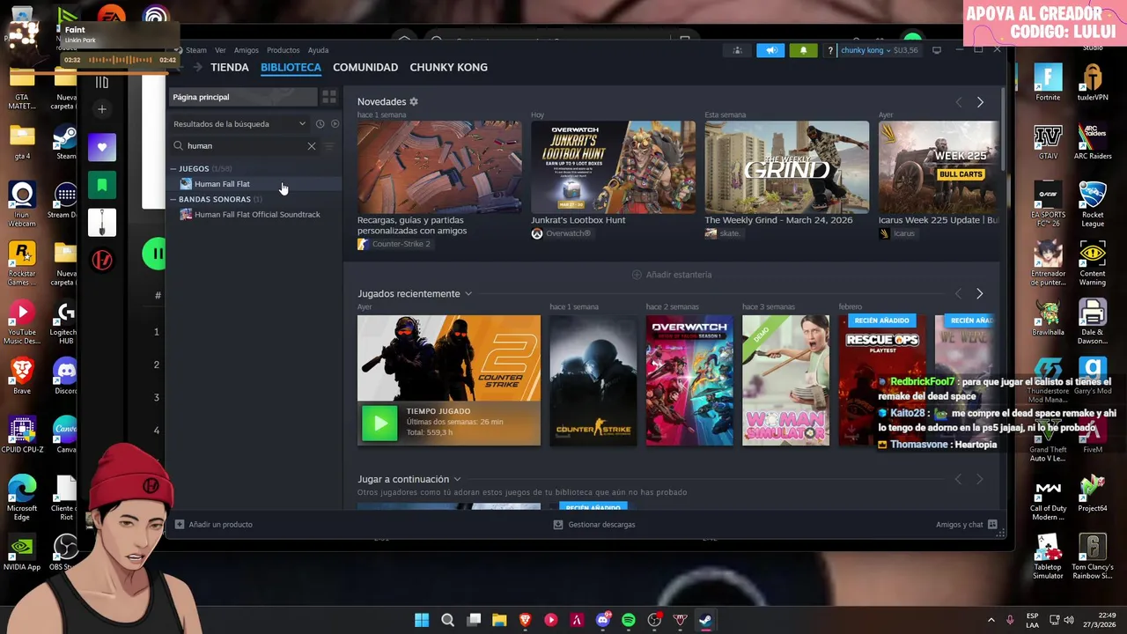Viewport: 1127px width, 634px height.
Task: Select Human Fall Flat Official Soundtrack
Action: point(257,214)
